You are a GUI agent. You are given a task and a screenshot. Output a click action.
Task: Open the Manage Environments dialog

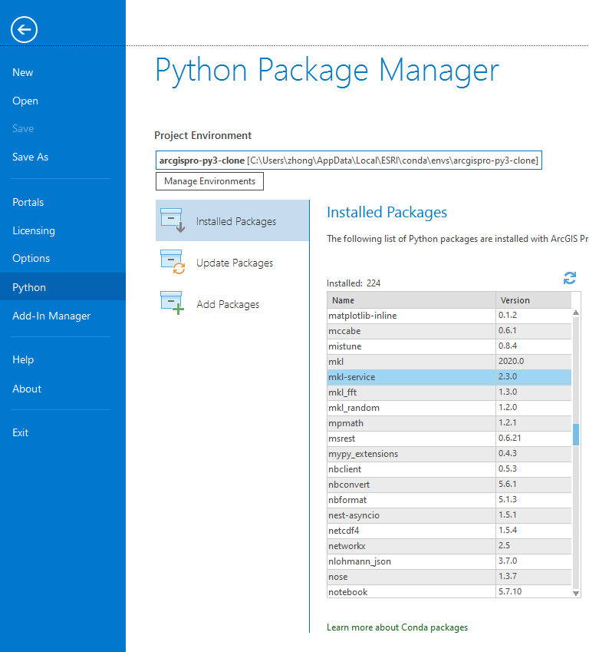pyautogui.click(x=209, y=181)
